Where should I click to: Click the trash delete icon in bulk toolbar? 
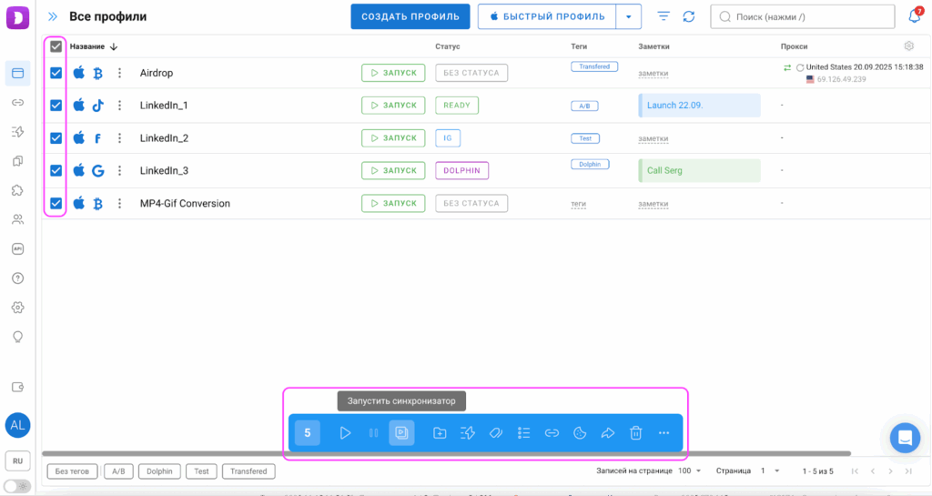pyautogui.click(x=636, y=433)
